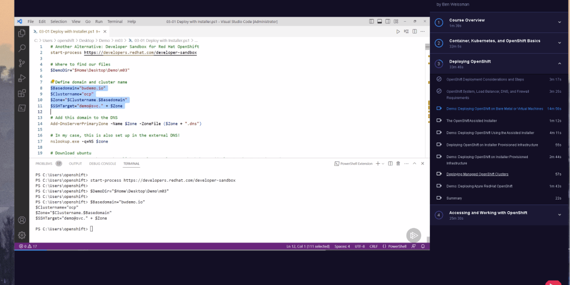The image size is (572, 285).
Task: Toggle the bottom Panel layout icon
Action: coord(380,21)
